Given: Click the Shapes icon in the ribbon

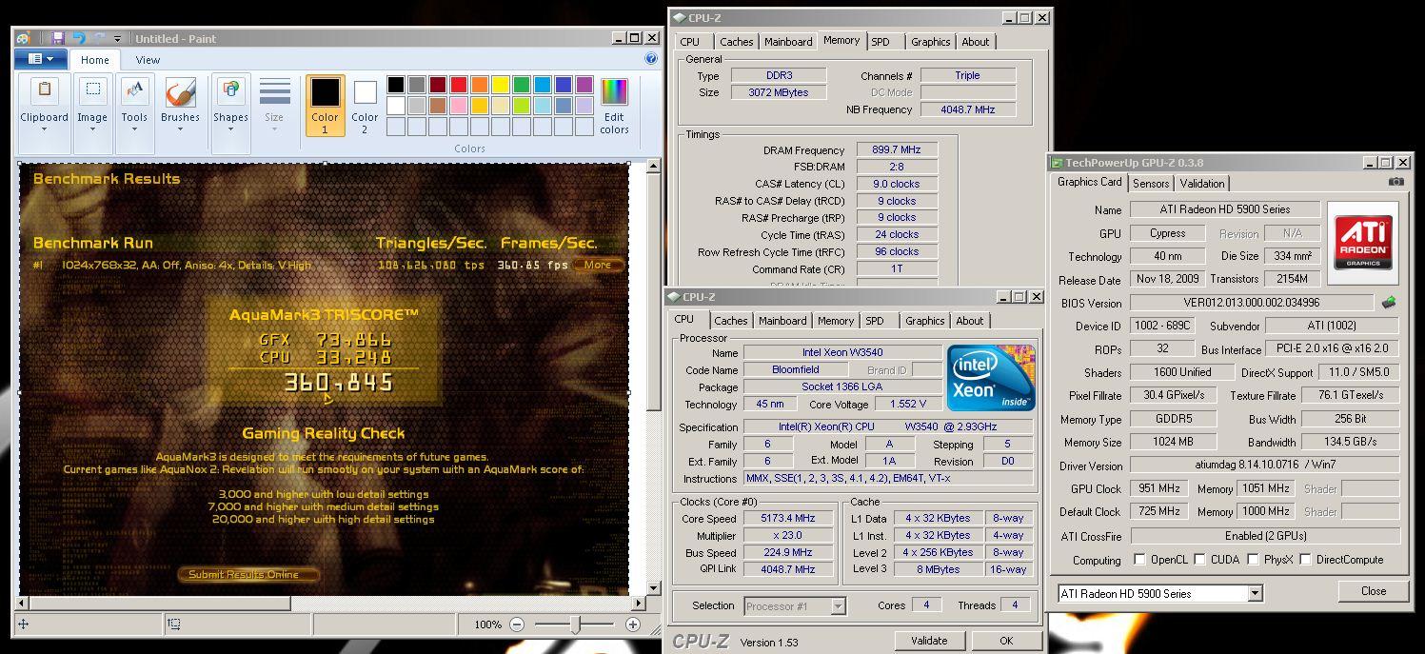Looking at the screenshot, I should (x=230, y=90).
